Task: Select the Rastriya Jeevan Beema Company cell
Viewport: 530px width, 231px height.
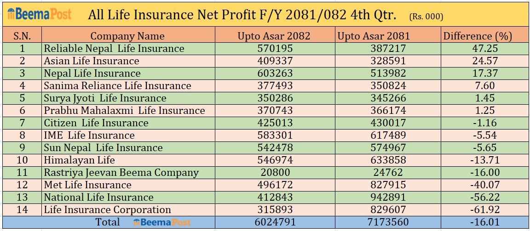Action: tap(121, 173)
